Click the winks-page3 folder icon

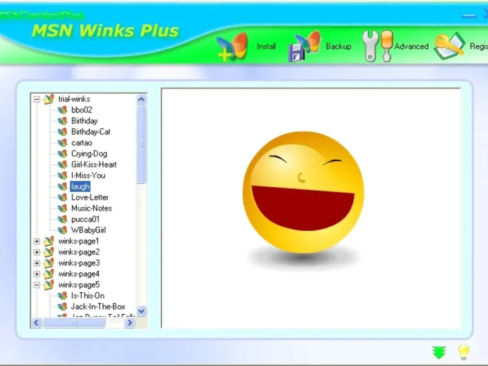tap(49, 263)
